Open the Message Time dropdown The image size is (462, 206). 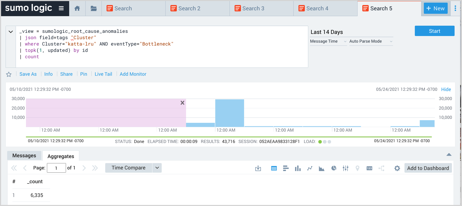tap(328, 41)
